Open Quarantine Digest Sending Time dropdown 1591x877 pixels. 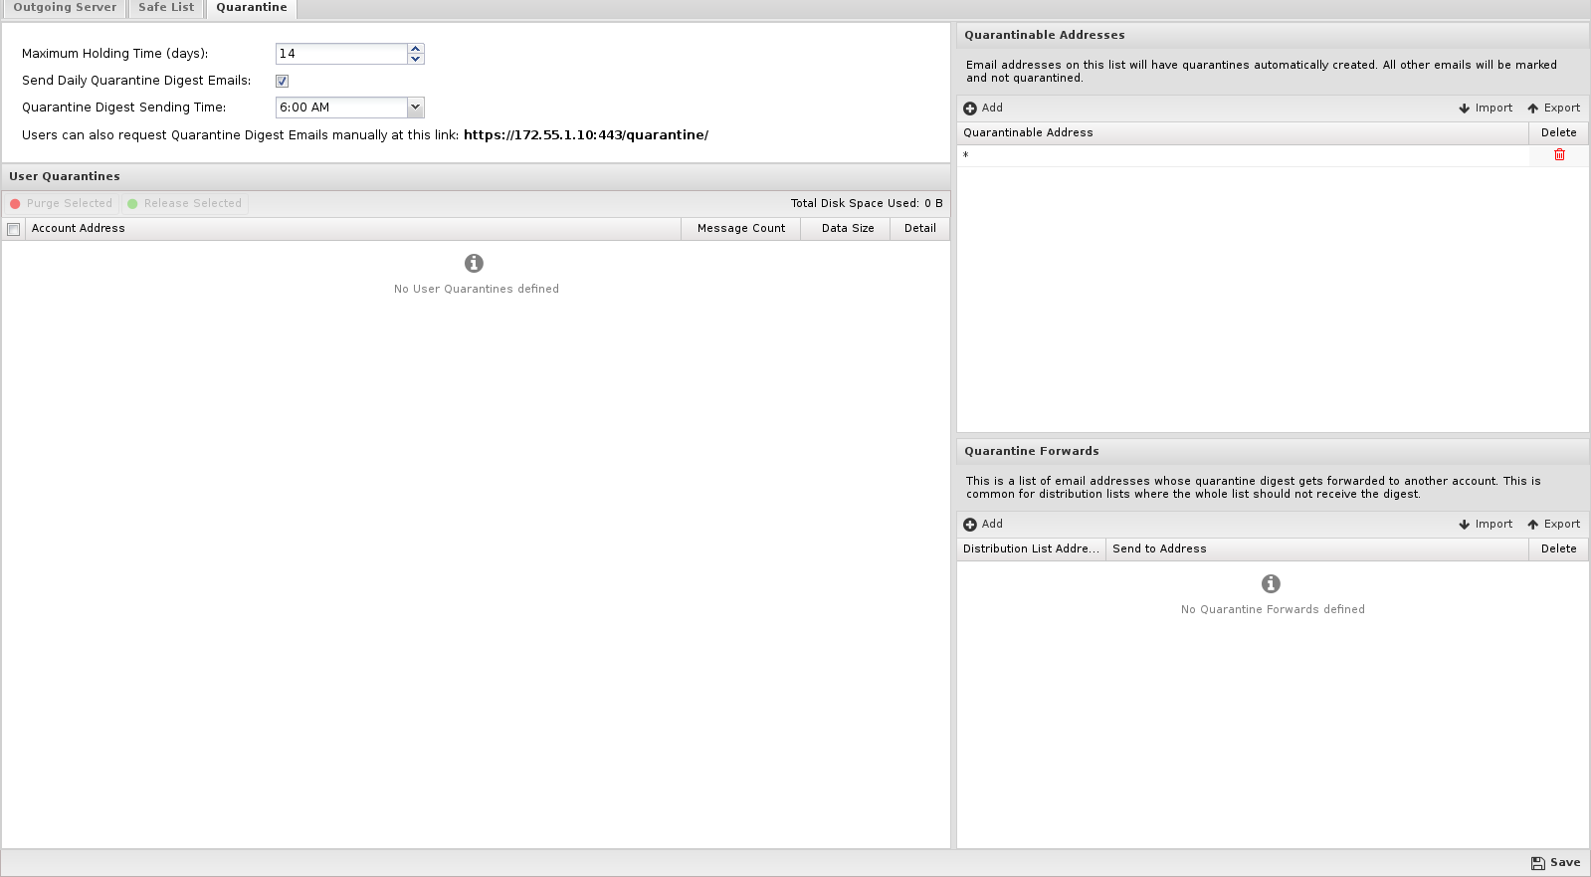(416, 108)
